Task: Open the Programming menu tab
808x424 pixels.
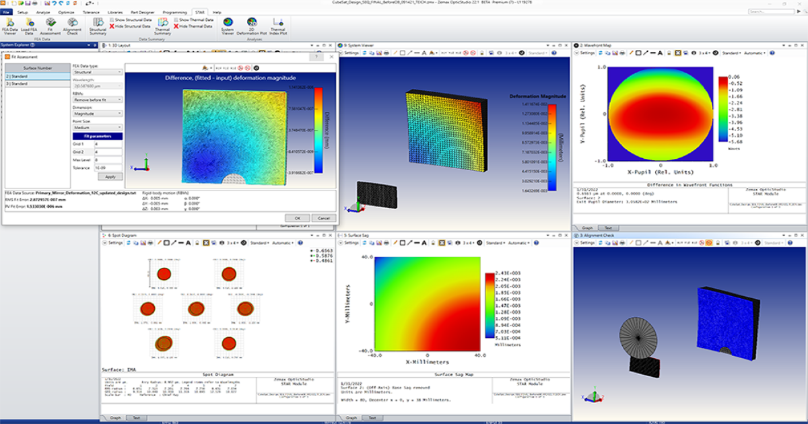Action: (175, 11)
